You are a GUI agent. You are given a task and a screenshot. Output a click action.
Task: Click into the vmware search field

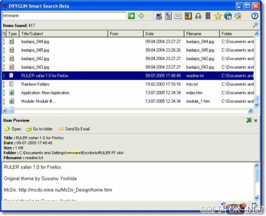point(64,16)
